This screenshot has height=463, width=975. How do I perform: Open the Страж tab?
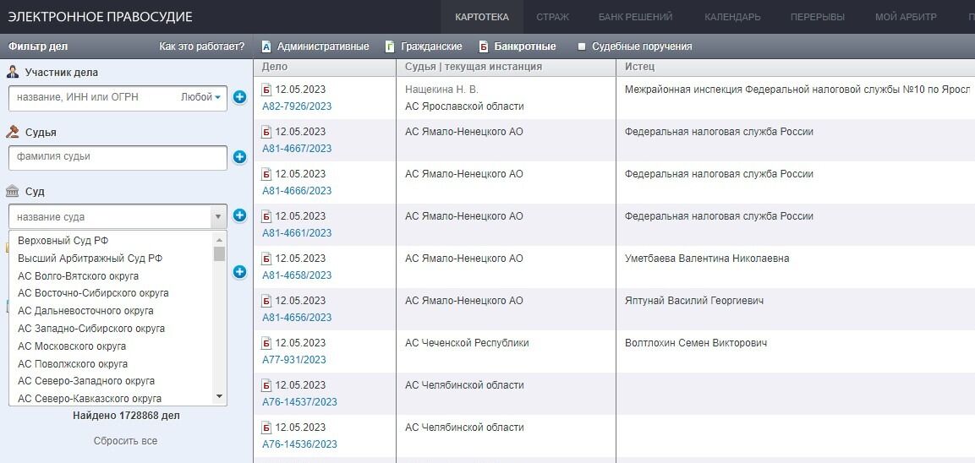coord(553,17)
